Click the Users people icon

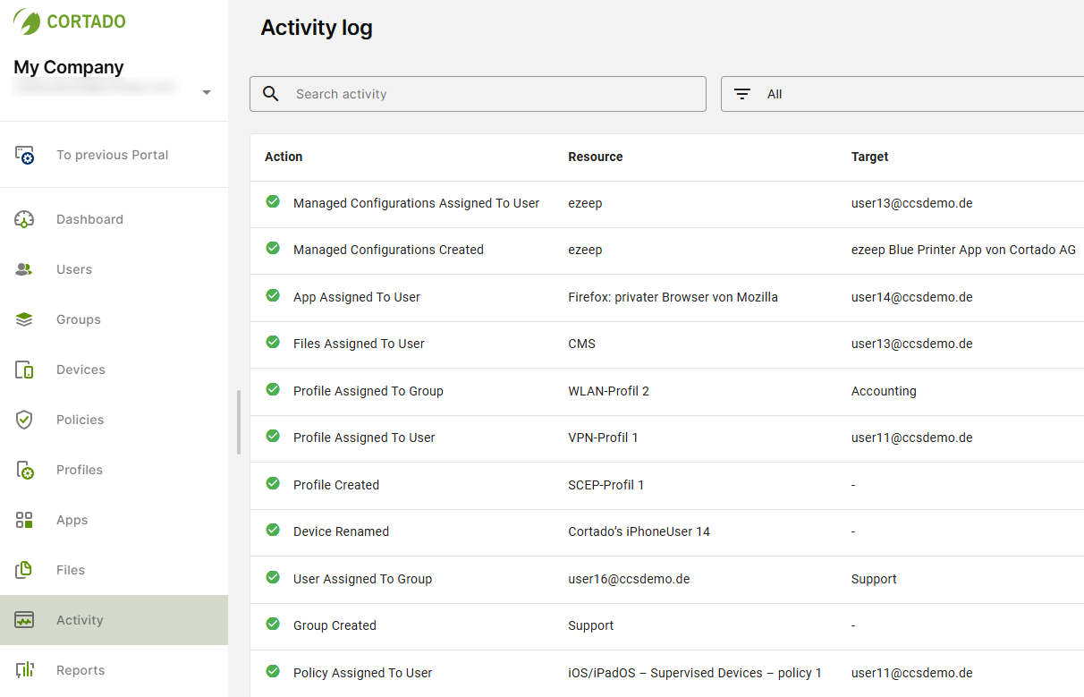[x=24, y=269]
